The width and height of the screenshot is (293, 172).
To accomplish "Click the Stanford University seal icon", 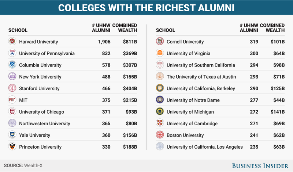I will point(12,88).
